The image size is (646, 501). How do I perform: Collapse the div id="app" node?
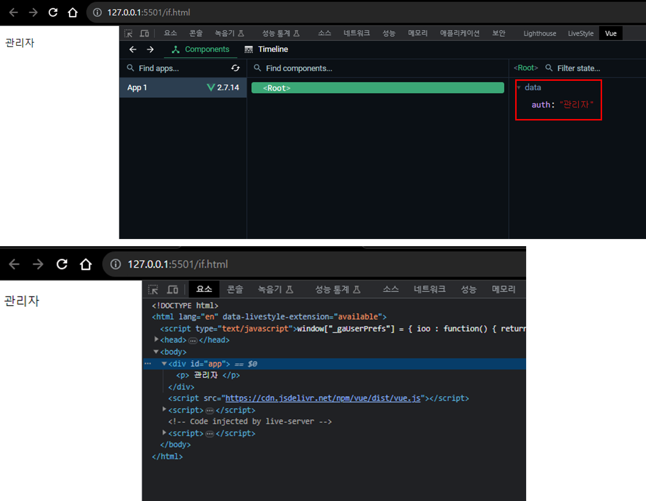click(x=164, y=364)
